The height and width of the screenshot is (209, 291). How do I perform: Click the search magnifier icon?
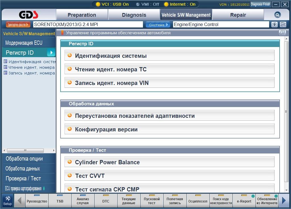[x=277, y=15]
